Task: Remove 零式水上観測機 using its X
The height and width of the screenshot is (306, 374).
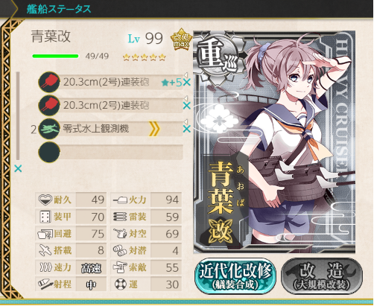Action: point(187,129)
